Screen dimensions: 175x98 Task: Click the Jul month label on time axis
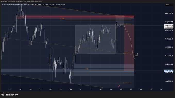[71, 90]
